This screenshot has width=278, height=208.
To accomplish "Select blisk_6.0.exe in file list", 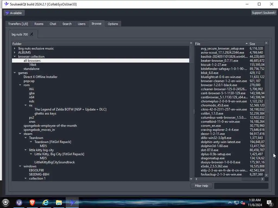I will (210, 73).
